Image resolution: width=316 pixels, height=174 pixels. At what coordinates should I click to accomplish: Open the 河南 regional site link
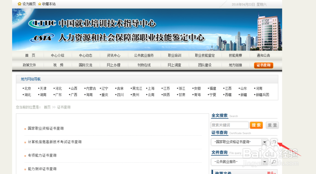click(259, 88)
